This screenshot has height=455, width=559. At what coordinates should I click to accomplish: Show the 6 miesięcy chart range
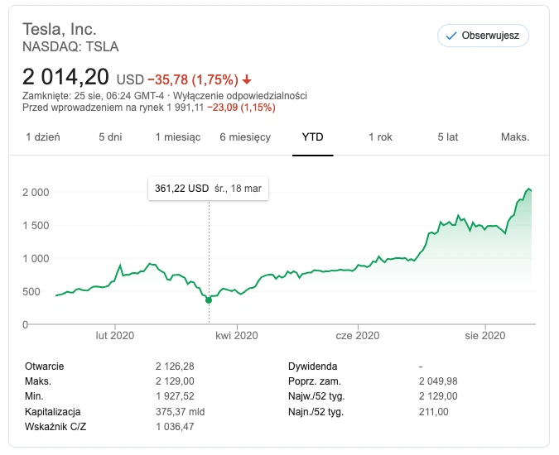[x=245, y=137]
